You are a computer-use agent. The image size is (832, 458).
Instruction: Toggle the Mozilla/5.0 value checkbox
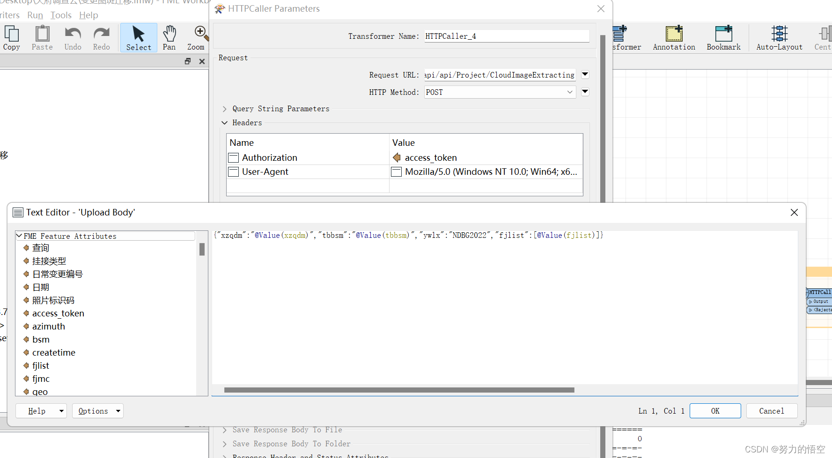tap(397, 172)
